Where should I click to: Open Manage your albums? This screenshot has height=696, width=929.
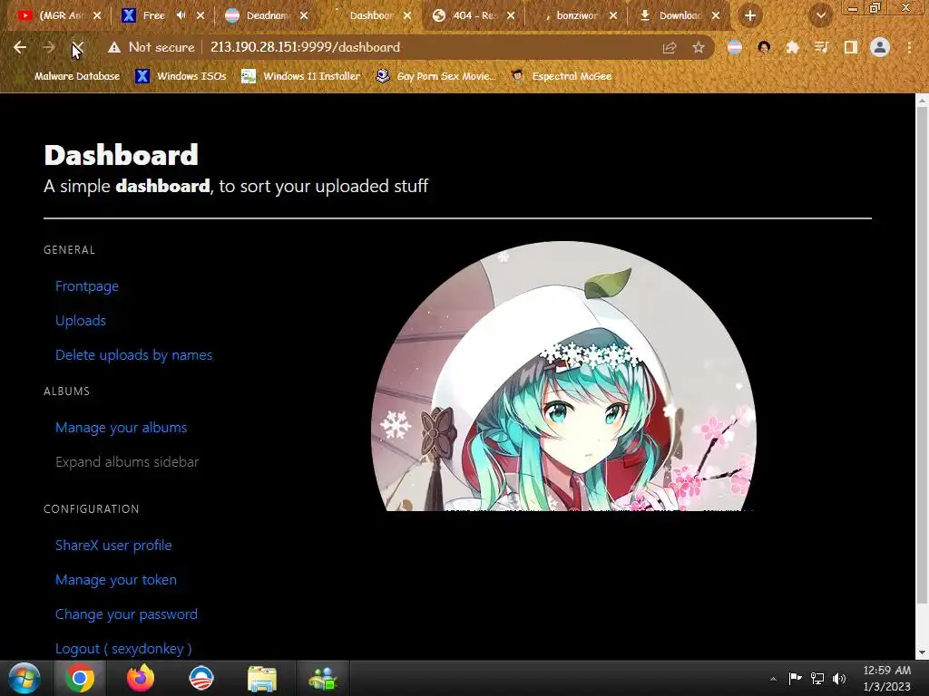pos(121,428)
